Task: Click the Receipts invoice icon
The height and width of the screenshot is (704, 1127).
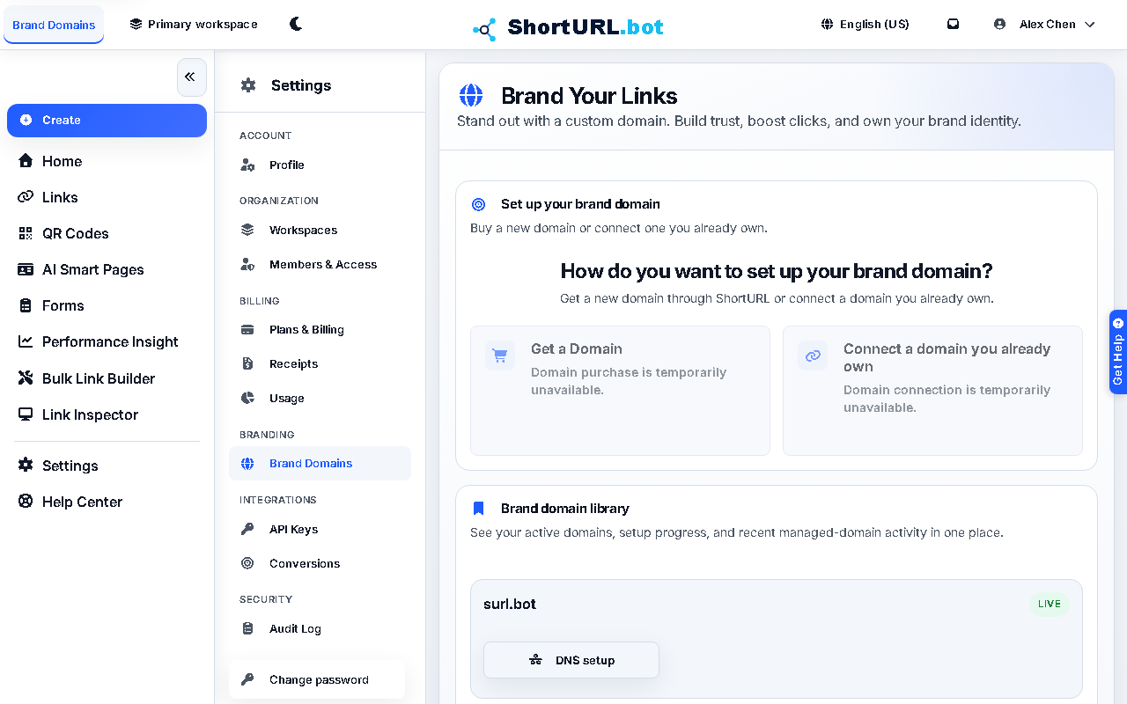Action: click(247, 364)
